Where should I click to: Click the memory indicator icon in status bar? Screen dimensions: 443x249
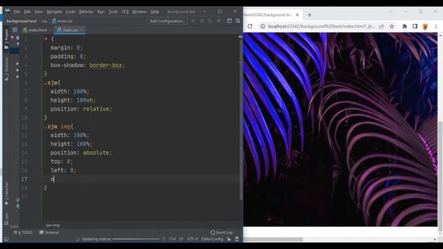[x=237, y=239]
